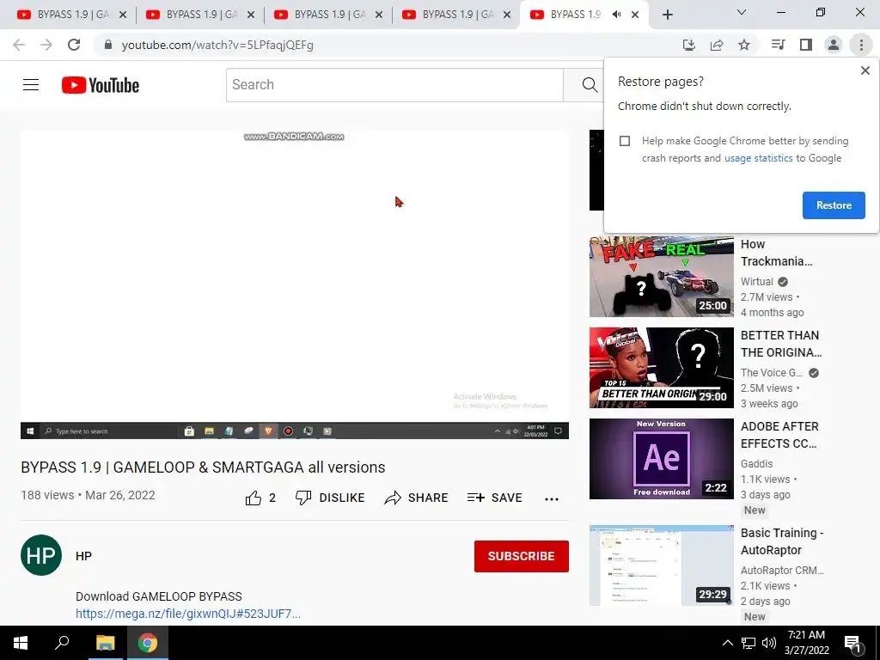880x660 pixels.
Task: Open the Chrome profile avatar
Action: [x=834, y=45]
